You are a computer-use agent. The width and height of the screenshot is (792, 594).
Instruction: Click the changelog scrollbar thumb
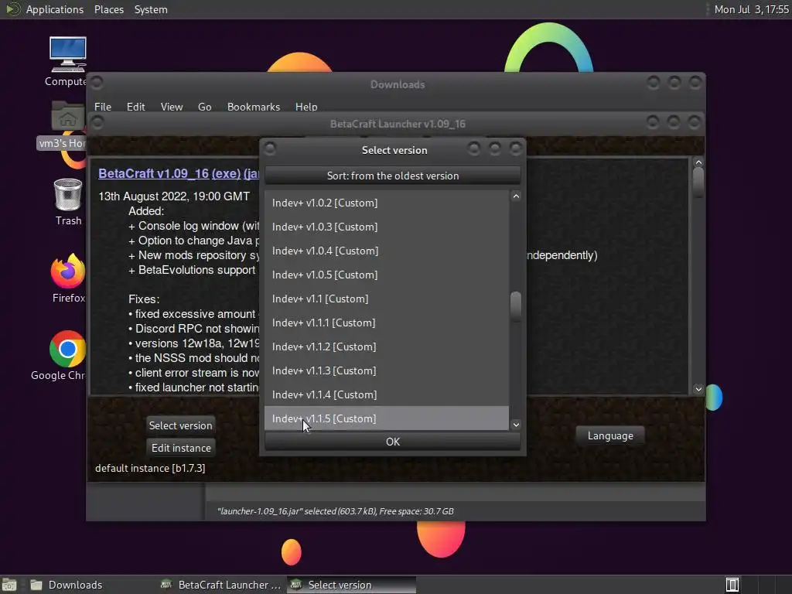[x=698, y=183]
